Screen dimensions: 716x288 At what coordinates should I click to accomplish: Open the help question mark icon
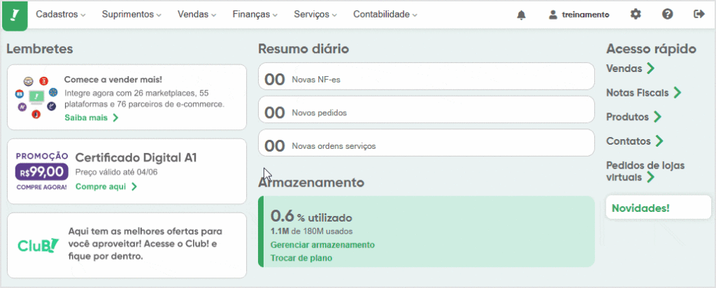pos(667,14)
